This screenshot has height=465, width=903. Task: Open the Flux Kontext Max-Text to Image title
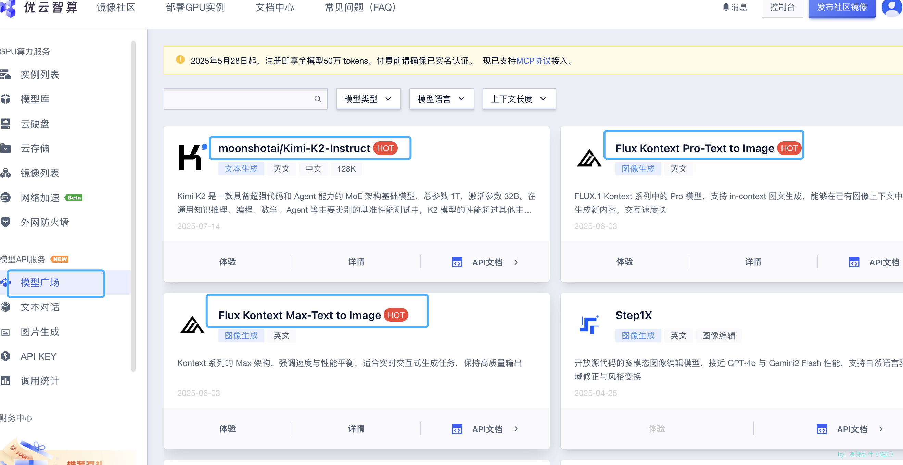tap(300, 316)
